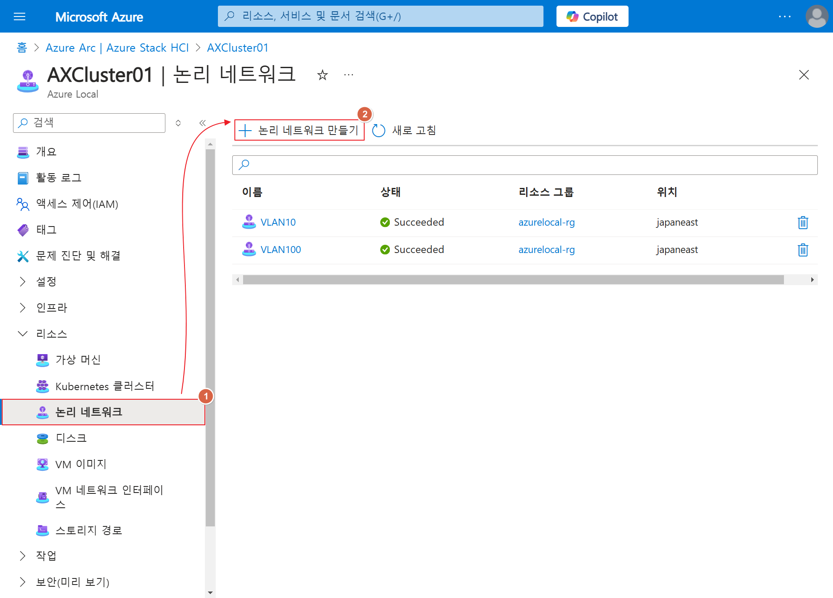
Task: Open Copilot assistant
Action: pyautogui.click(x=592, y=16)
